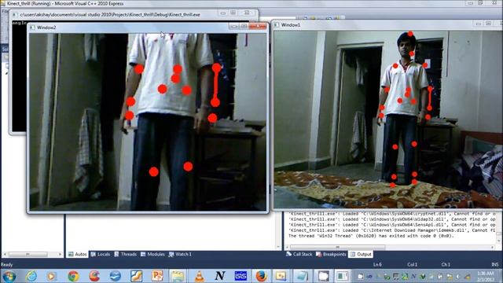Viewport: 503px width, 283px height.
Task: Click 'Col 1' in status bar
Action: tap(412, 265)
